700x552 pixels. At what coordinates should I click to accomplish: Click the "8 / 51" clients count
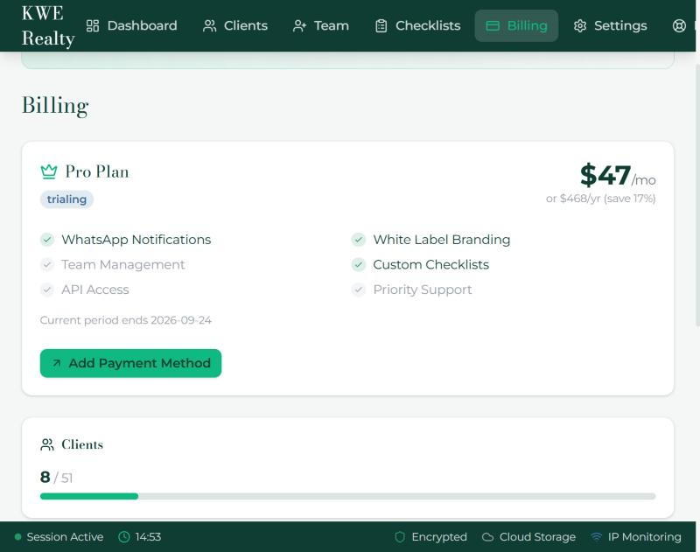coord(56,478)
